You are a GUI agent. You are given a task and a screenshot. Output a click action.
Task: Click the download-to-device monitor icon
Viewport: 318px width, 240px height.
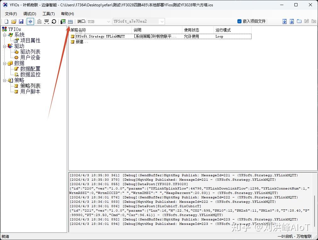(x=47, y=21)
